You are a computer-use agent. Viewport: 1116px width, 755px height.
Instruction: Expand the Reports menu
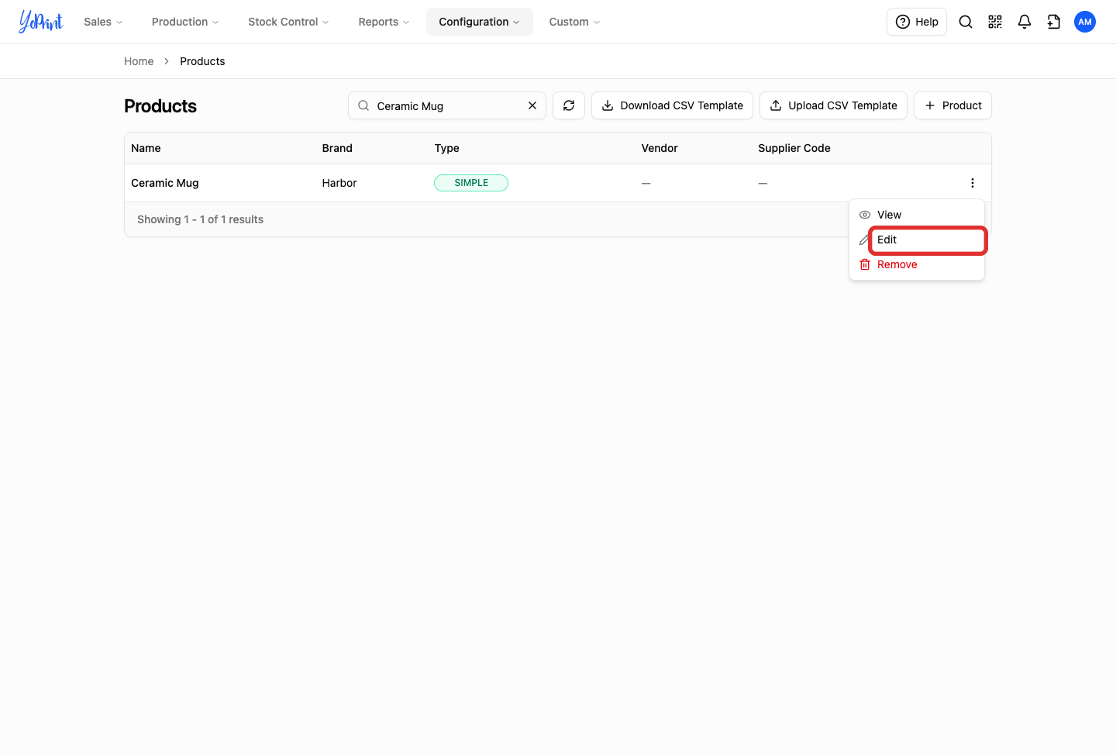(384, 22)
